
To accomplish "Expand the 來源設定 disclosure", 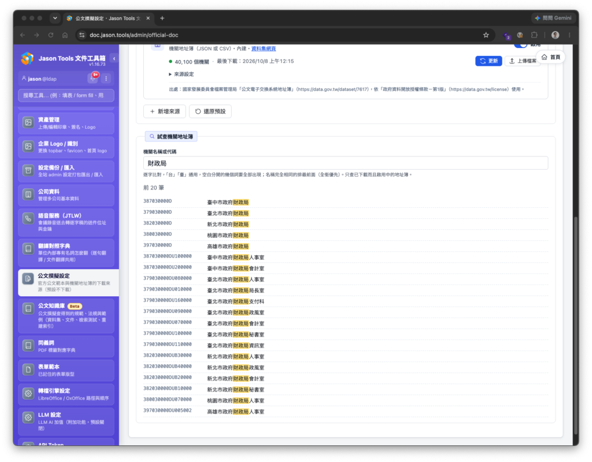I will pos(182,74).
